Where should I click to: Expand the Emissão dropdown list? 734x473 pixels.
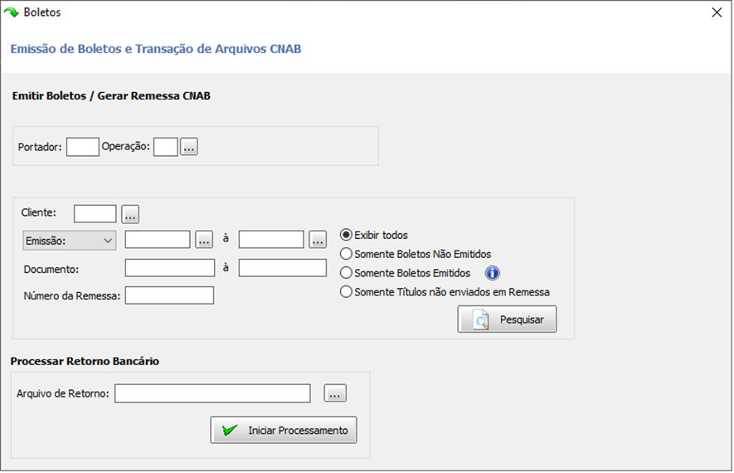click(x=70, y=241)
